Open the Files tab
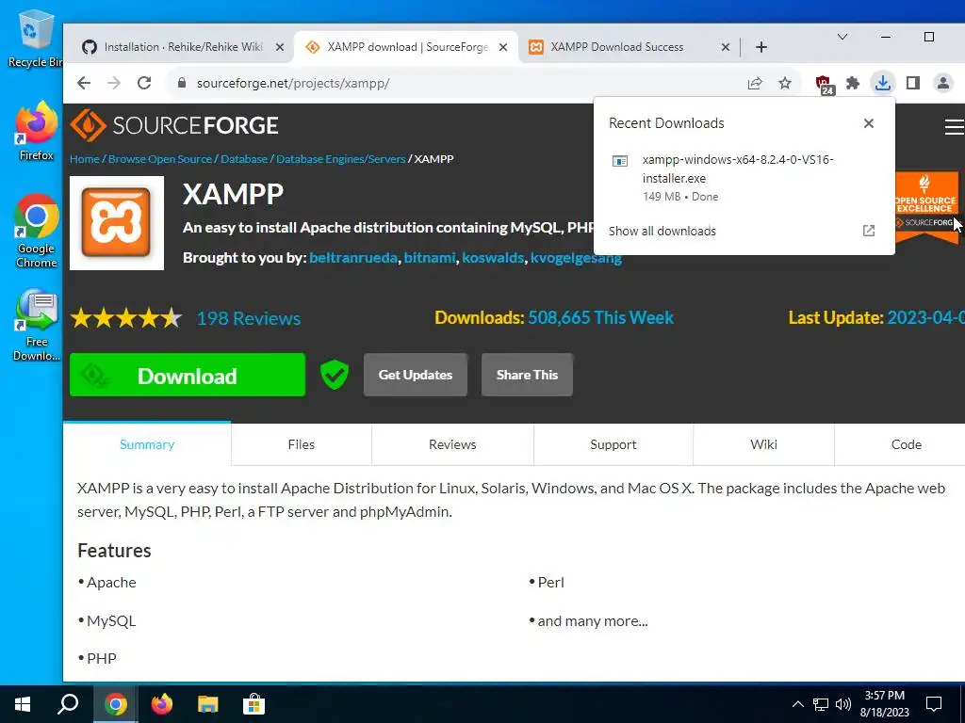This screenshot has height=723, width=965. click(x=301, y=444)
